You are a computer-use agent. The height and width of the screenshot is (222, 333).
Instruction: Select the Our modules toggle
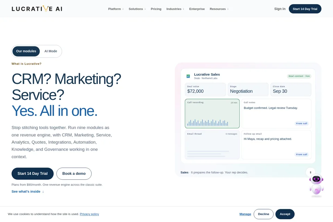(x=26, y=51)
